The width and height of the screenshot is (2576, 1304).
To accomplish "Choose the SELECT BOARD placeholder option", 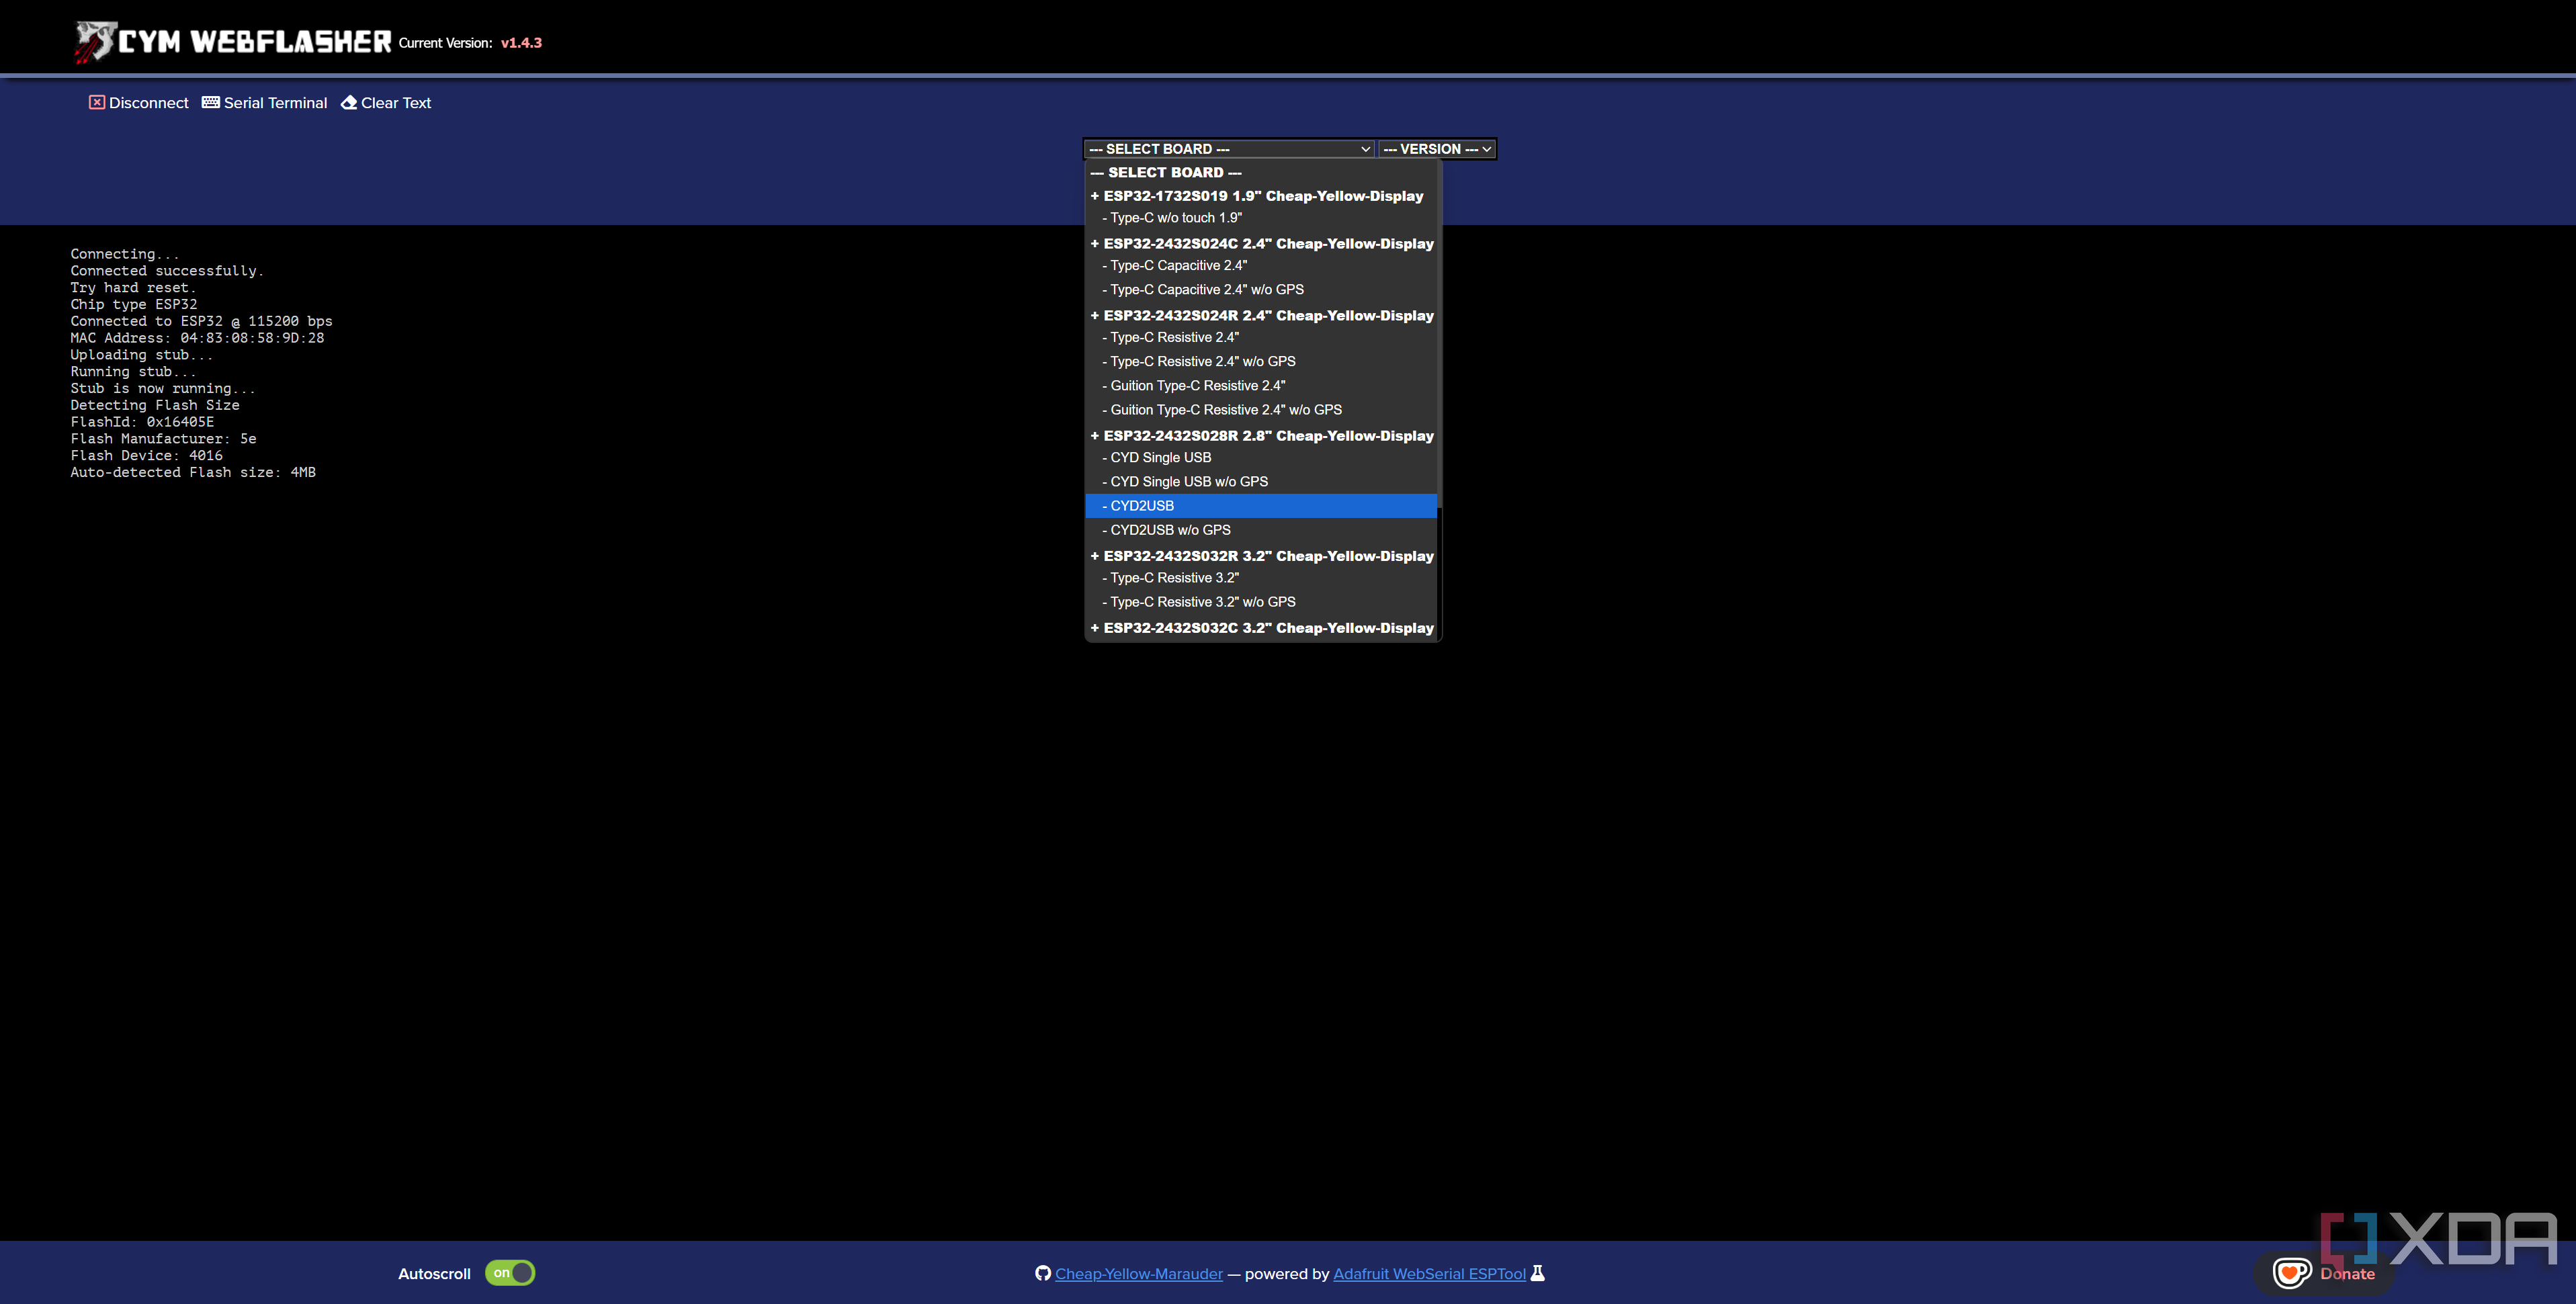I will tap(1261, 173).
